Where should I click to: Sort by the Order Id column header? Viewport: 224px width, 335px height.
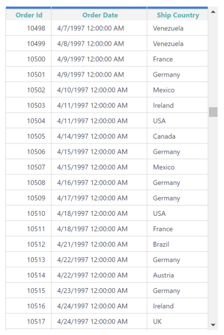pos(28,15)
